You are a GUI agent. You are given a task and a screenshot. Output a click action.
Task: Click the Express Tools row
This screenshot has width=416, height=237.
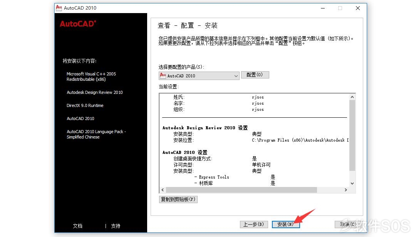235,177
